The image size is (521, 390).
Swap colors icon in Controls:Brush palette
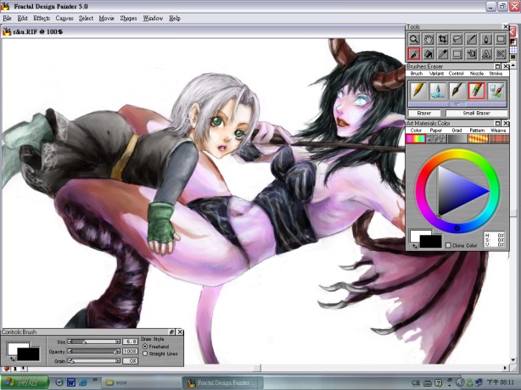[12, 359]
